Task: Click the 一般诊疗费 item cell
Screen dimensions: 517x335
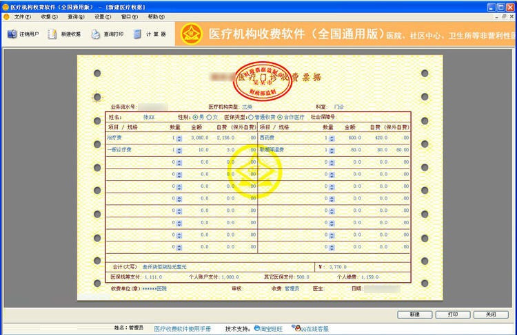Action: click(x=119, y=150)
